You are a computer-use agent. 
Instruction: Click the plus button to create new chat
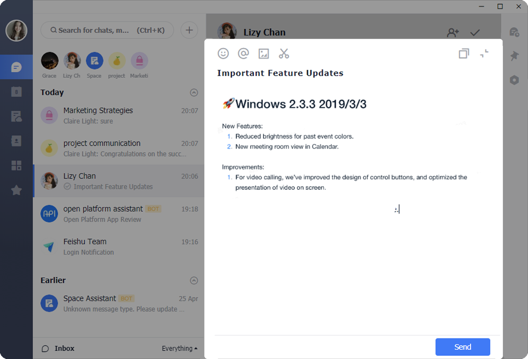pyautogui.click(x=189, y=30)
